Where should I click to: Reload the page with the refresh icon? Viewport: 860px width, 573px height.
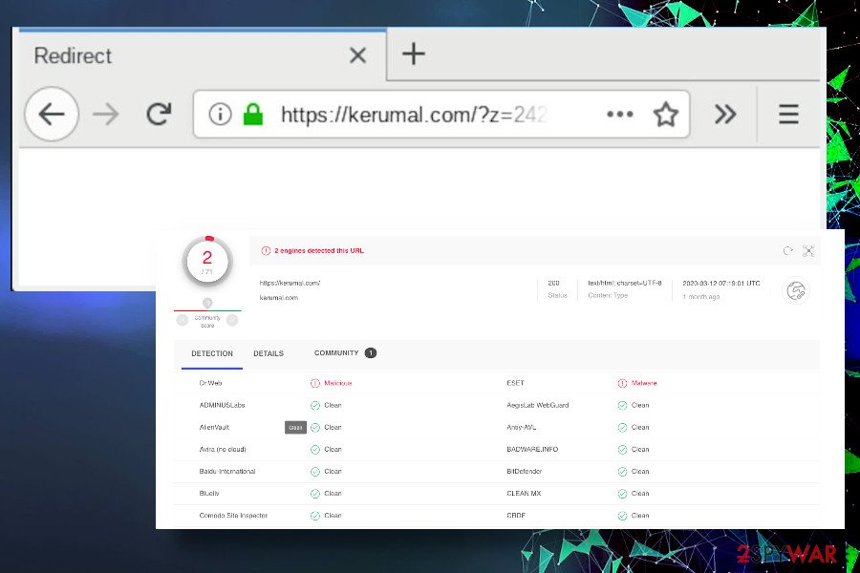(159, 114)
